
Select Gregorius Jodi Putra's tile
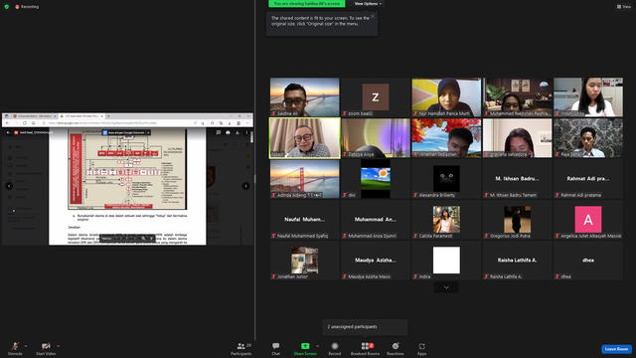518,220
